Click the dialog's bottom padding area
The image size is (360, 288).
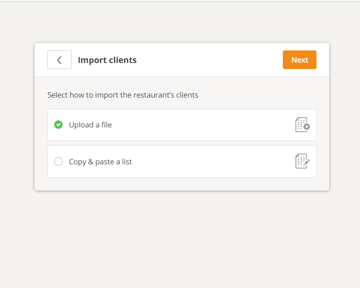click(x=181, y=184)
